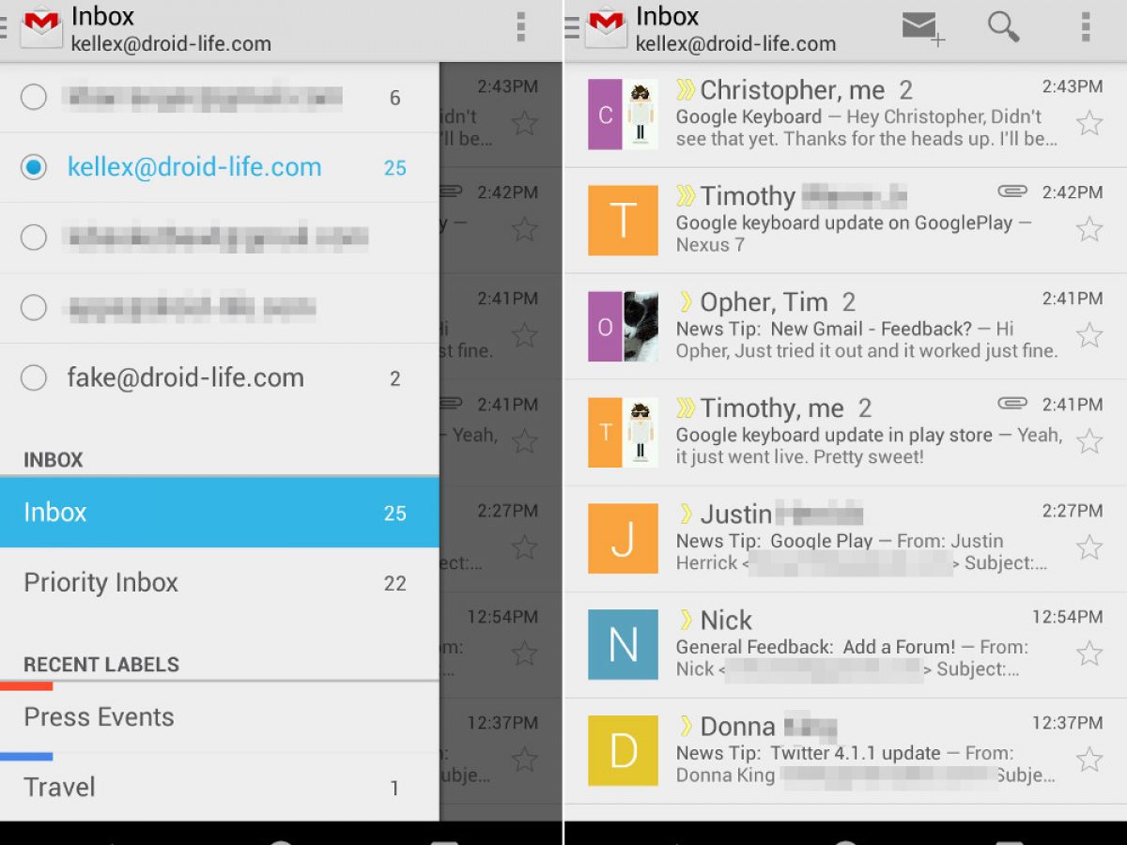Open overflow menu in left screen header
1127x845 pixels.
pos(521,28)
